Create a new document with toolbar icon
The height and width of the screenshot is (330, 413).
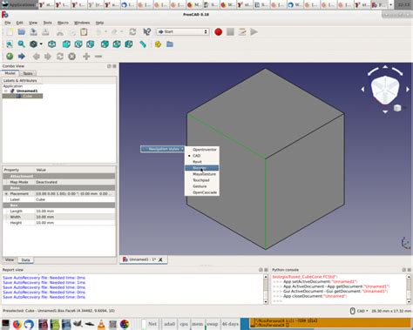coord(10,32)
